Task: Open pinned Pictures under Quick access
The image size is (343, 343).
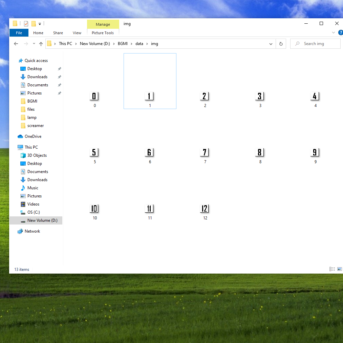Action: tap(34, 93)
